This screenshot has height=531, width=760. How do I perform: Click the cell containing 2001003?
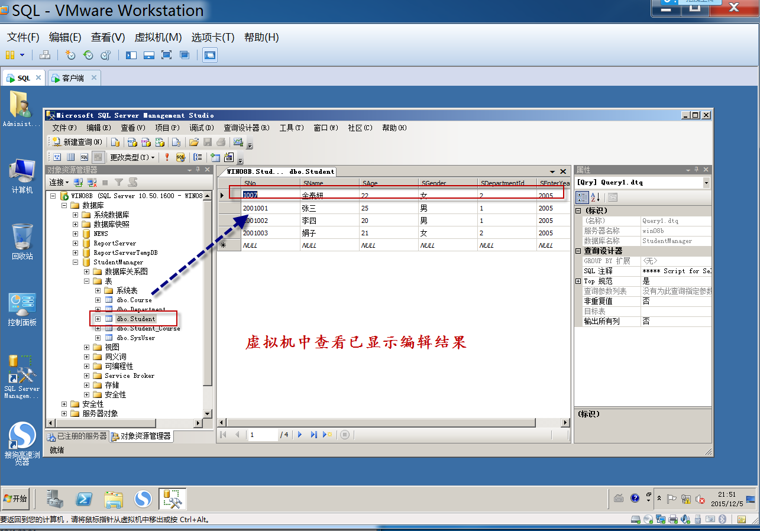click(x=270, y=233)
